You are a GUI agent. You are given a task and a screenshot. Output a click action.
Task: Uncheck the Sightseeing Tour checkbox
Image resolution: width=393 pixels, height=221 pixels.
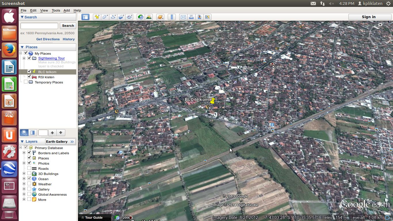pyautogui.click(x=29, y=58)
